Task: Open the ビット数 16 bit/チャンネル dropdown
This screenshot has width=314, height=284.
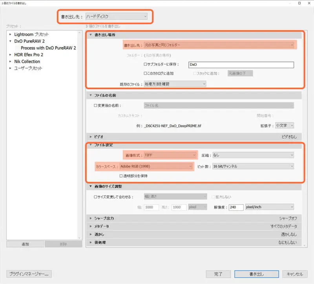Action: [253, 166]
